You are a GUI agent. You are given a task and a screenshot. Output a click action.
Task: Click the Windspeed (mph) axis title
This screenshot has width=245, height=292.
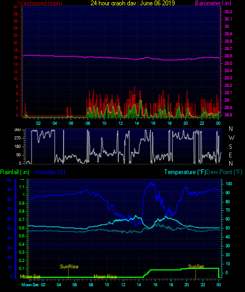coord(40,3)
